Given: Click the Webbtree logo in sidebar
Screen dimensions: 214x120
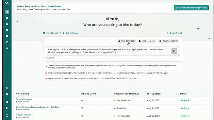Looking at the screenshot, I should pyautogui.click(x=7, y=3).
